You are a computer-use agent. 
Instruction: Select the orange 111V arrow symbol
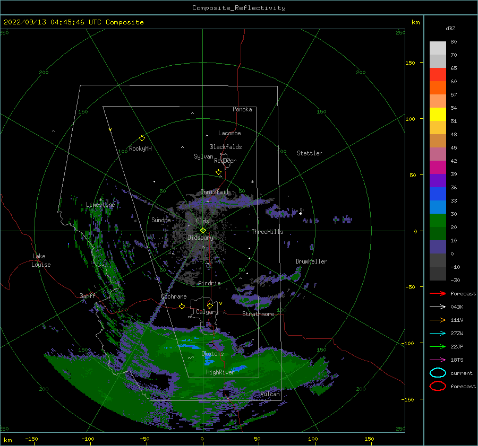[x=438, y=320]
